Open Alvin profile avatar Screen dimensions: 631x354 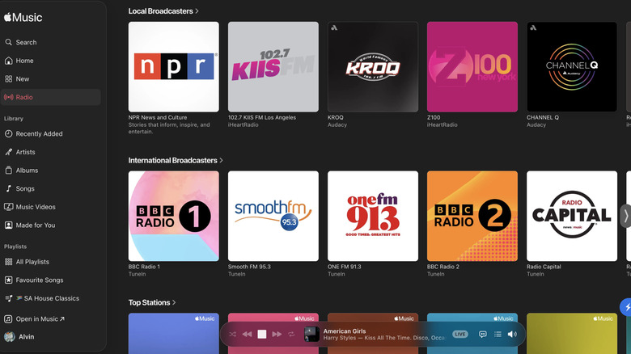(x=10, y=337)
